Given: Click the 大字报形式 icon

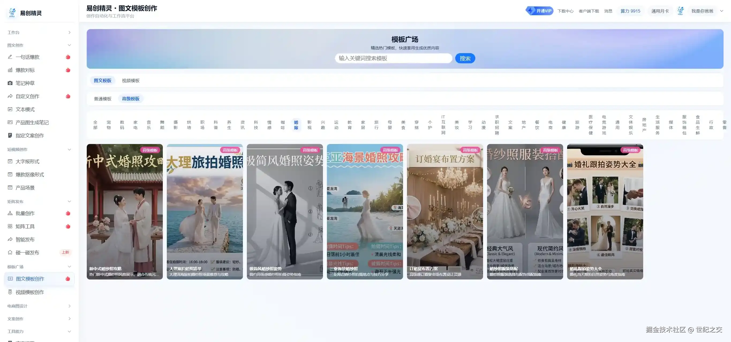Looking at the screenshot, I should tap(10, 161).
